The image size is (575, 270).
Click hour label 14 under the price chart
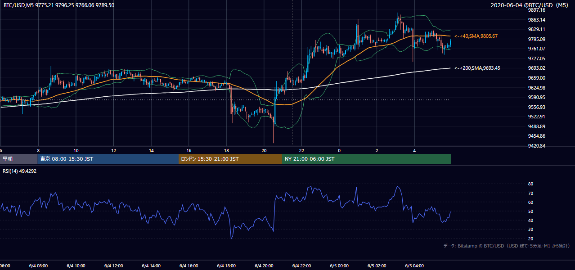(152, 151)
